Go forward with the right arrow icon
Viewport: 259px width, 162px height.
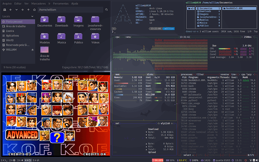[23, 10]
